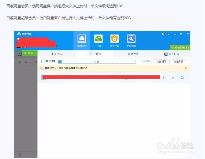Click the back arrow in sidebar
This screenshot has height=159, width=205.
pyautogui.click(x=20, y=62)
